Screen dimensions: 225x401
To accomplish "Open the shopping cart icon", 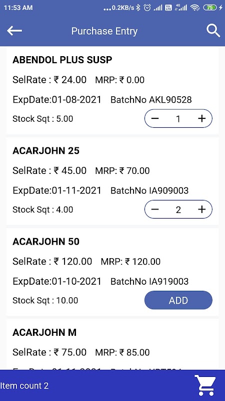I will [x=205, y=385].
